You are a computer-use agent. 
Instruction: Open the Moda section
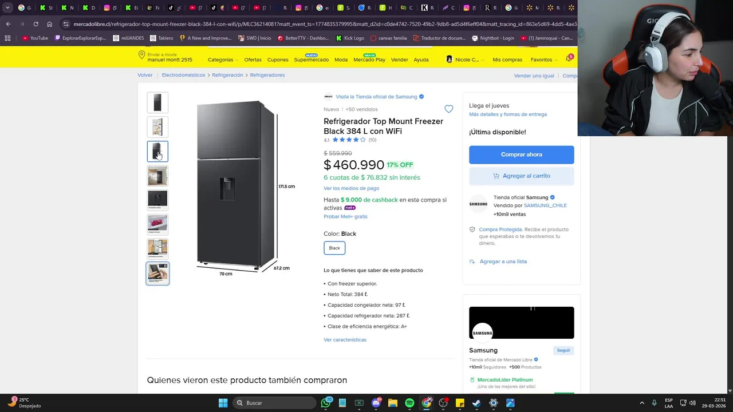[x=341, y=60]
